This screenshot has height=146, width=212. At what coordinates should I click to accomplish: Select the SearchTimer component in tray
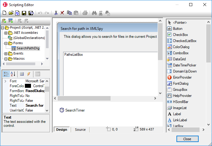[72, 110]
